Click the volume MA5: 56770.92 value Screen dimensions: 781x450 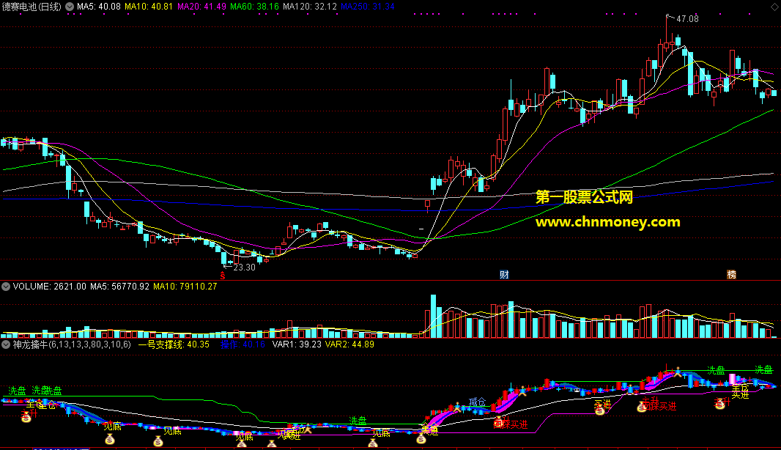(119, 287)
